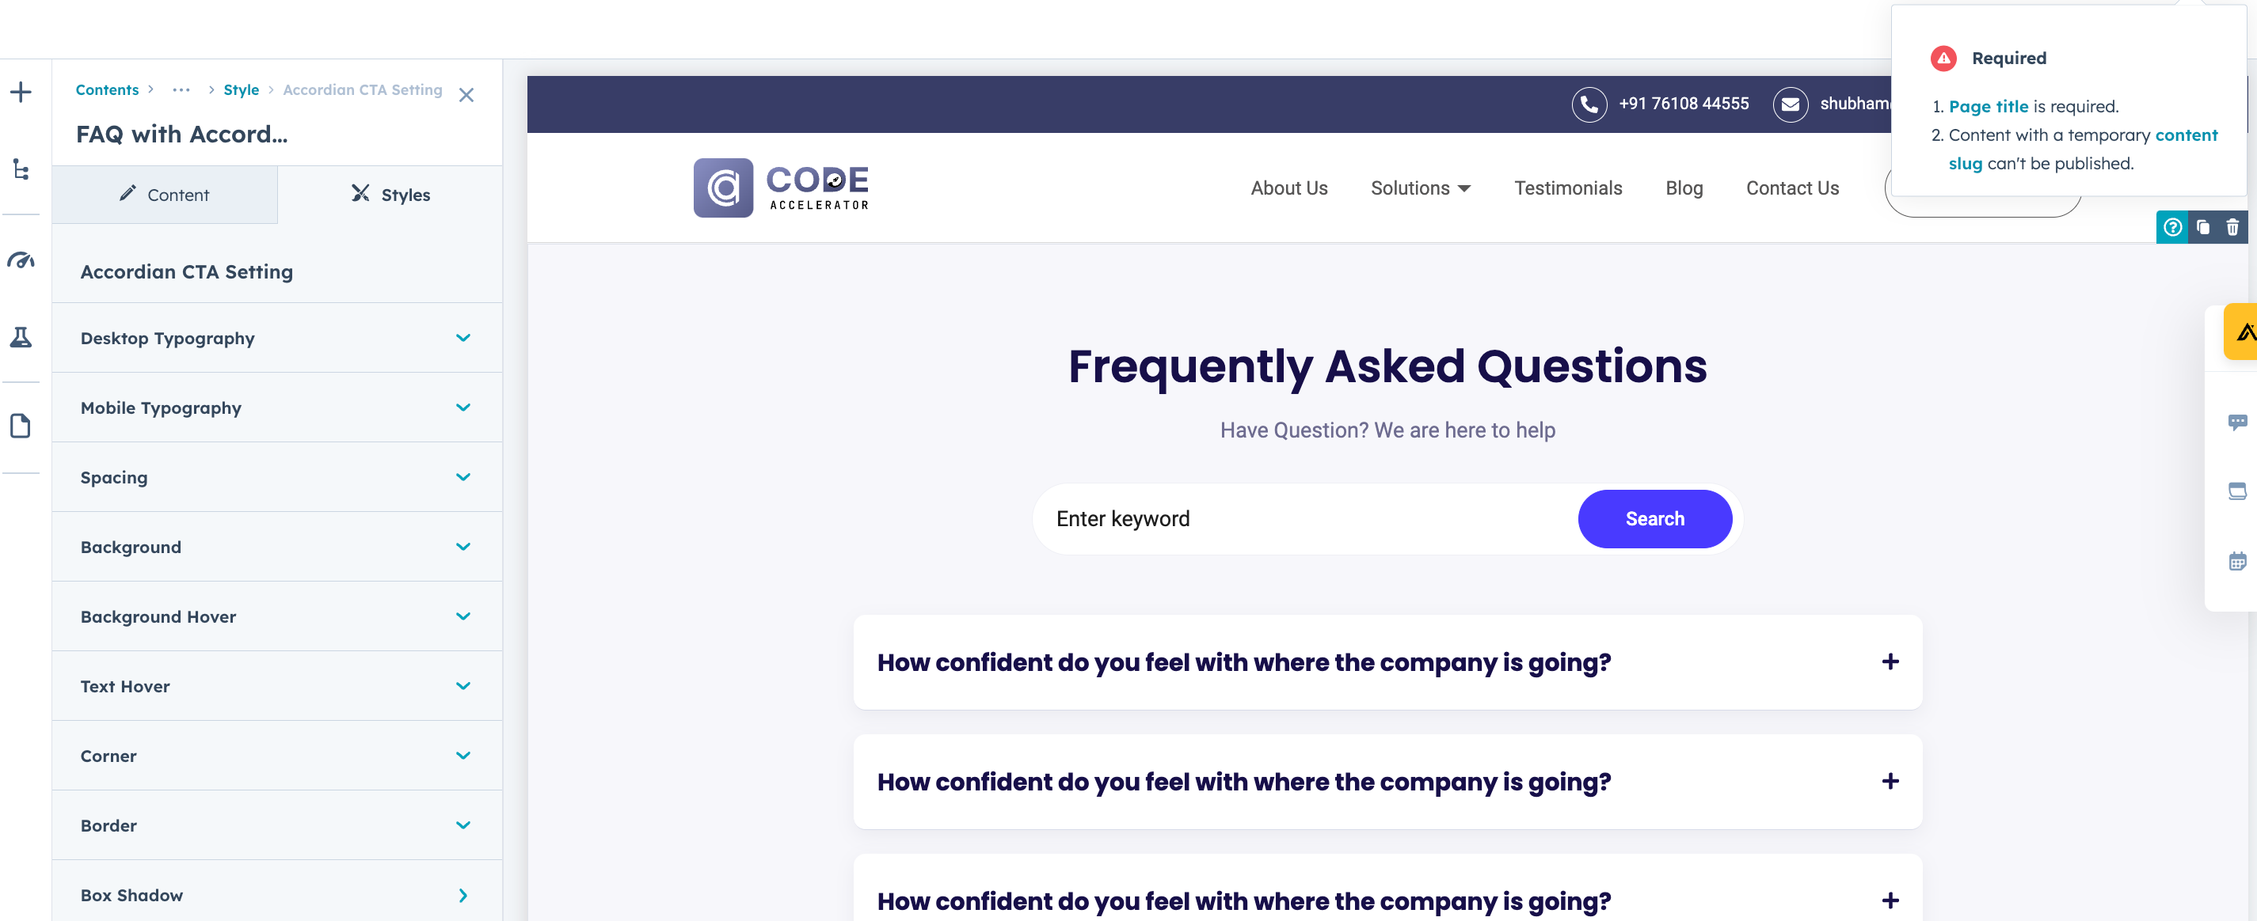2257x921 pixels.
Task: Open the site tree structure icon
Action: (21, 169)
